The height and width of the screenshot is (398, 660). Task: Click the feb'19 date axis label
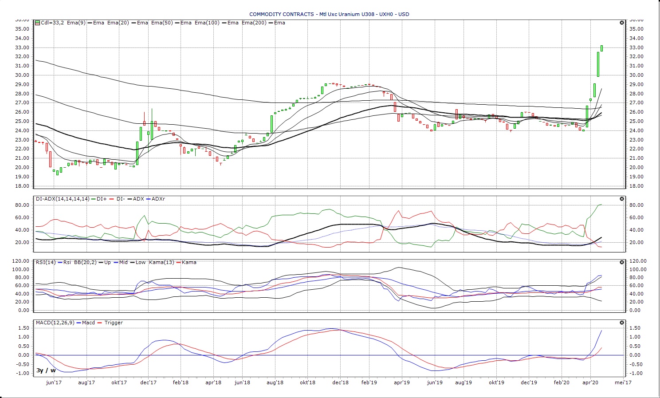[369, 382]
